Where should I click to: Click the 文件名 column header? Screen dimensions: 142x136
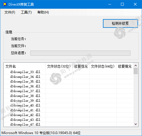pos(24,66)
